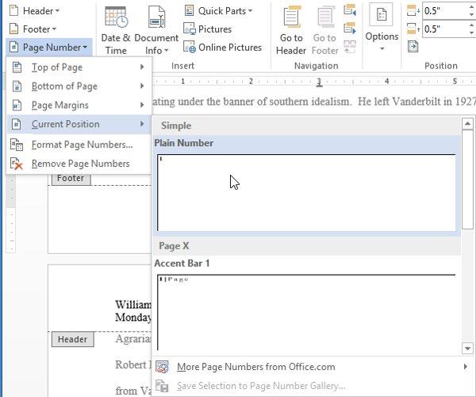Click Header from Top value field
This screenshot has height=397, width=476.
coord(445,11)
